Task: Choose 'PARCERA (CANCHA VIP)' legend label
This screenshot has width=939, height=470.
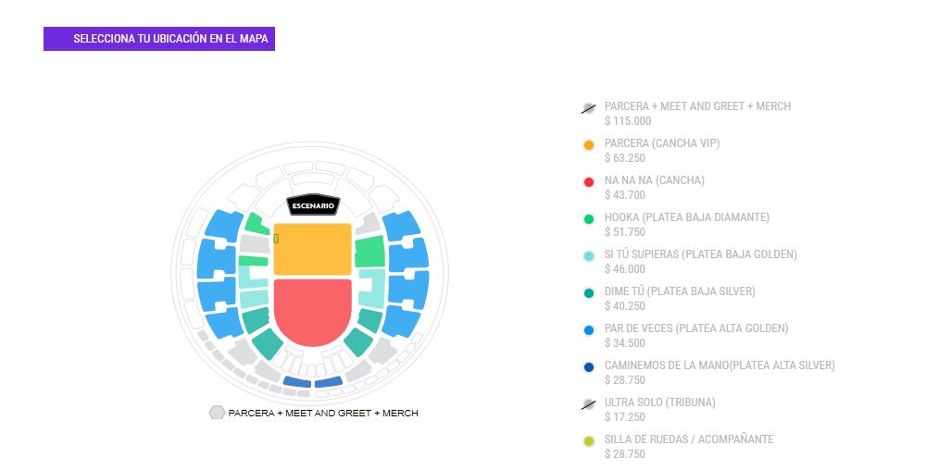Action: click(x=661, y=143)
